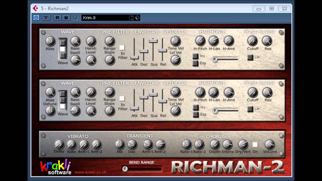Toggle the plugin power button
The width and height of the screenshot is (322, 181).
(36, 18)
